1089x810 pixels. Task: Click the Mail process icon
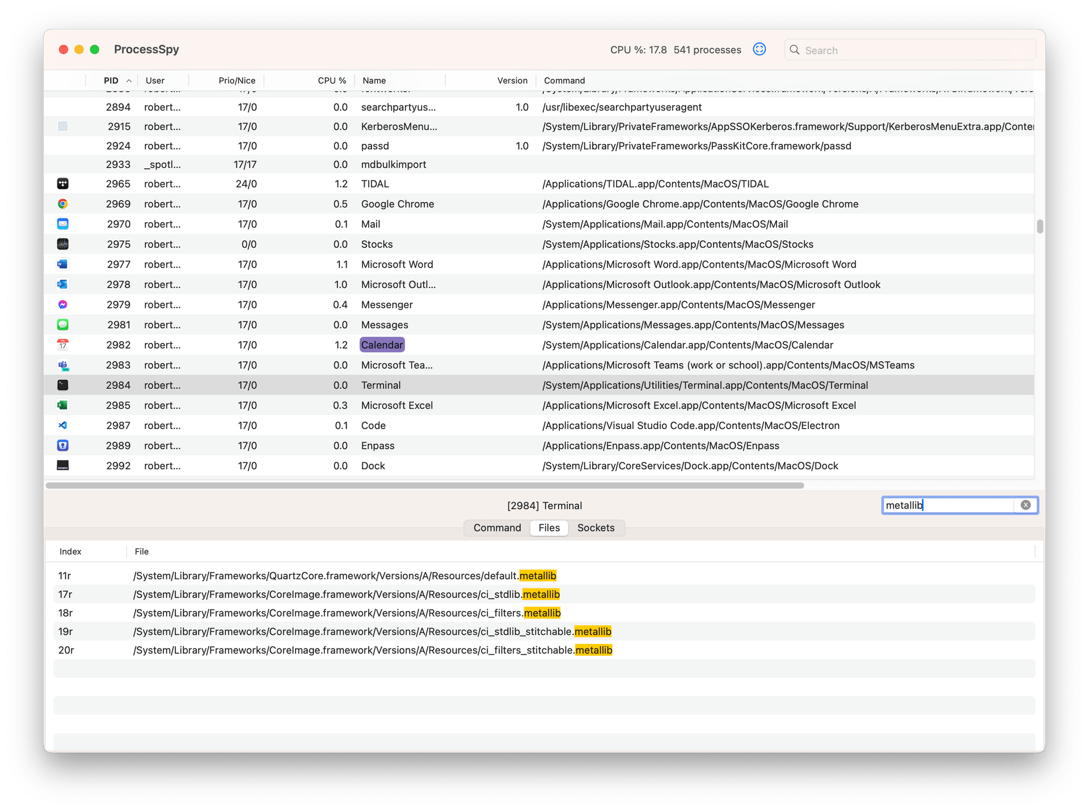pos(63,224)
